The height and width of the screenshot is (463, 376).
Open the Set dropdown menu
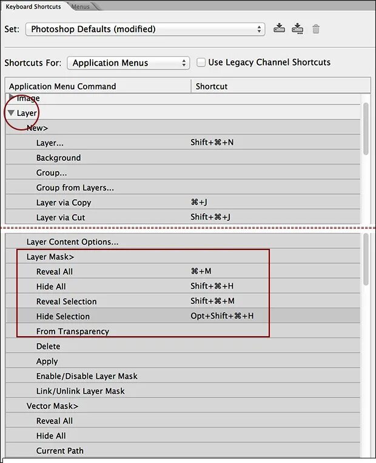point(145,29)
